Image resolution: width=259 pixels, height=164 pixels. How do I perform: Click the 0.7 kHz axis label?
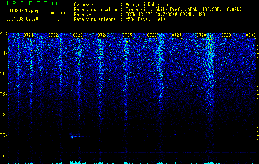tap(3, 135)
